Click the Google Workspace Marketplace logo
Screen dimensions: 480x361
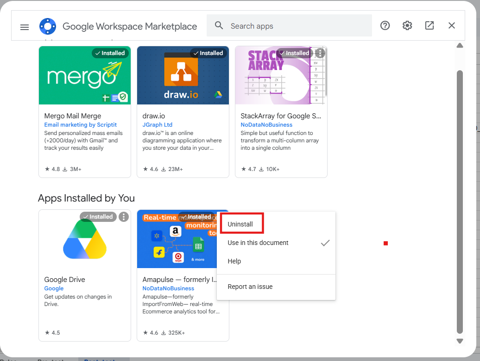pos(48,26)
